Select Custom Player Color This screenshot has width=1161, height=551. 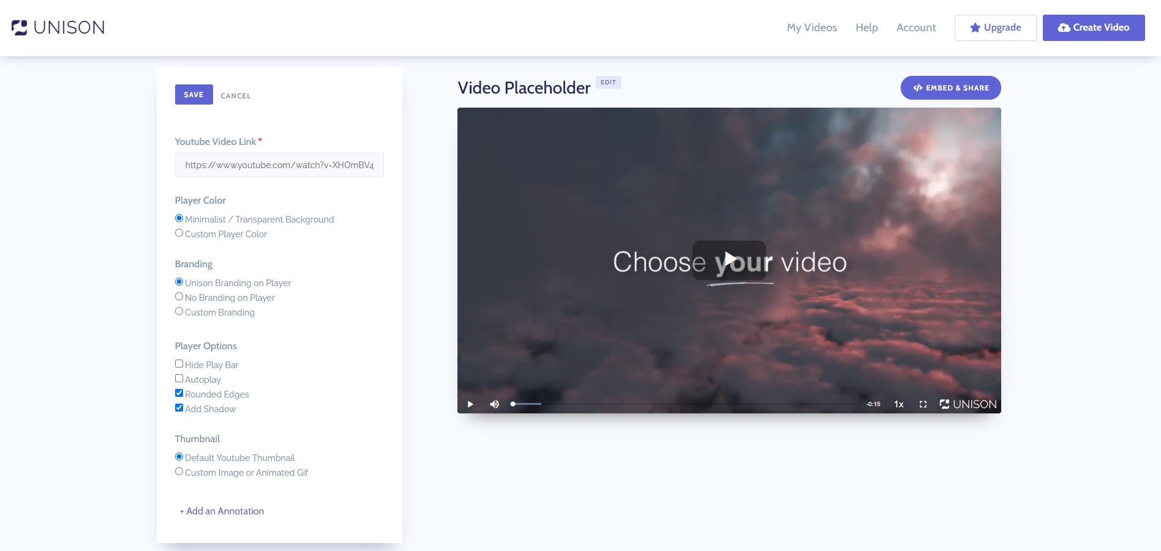click(x=179, y=232)
